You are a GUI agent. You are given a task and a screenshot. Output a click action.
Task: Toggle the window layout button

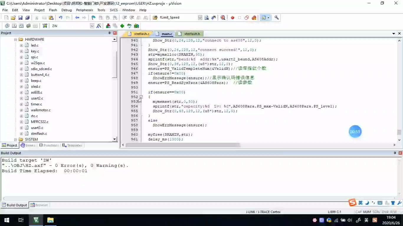[263, 18]
